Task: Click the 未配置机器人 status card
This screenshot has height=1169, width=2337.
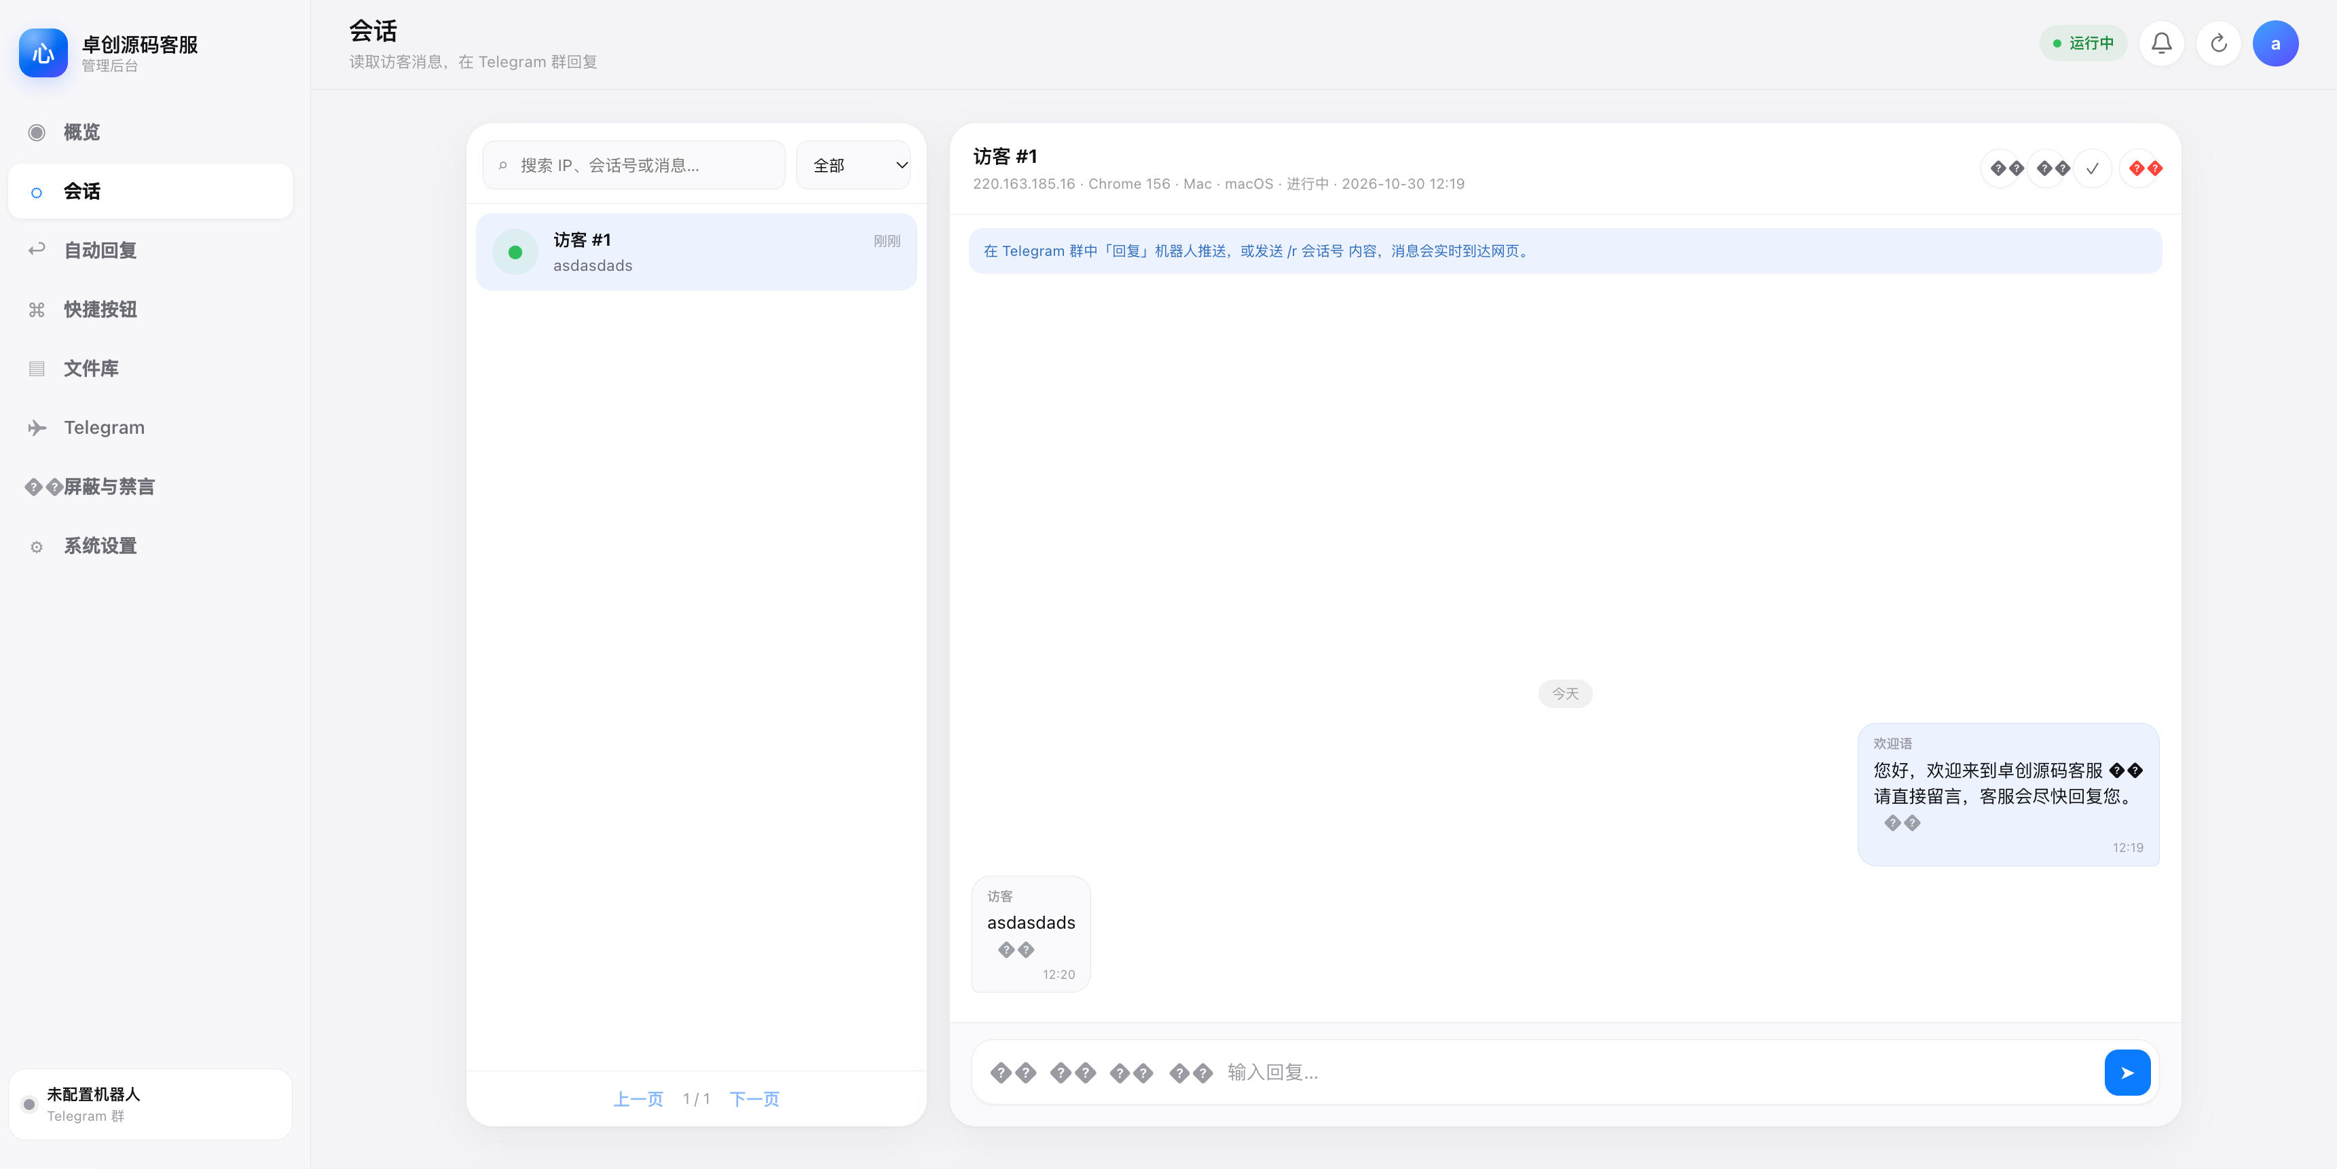Action: point(151,1104)
